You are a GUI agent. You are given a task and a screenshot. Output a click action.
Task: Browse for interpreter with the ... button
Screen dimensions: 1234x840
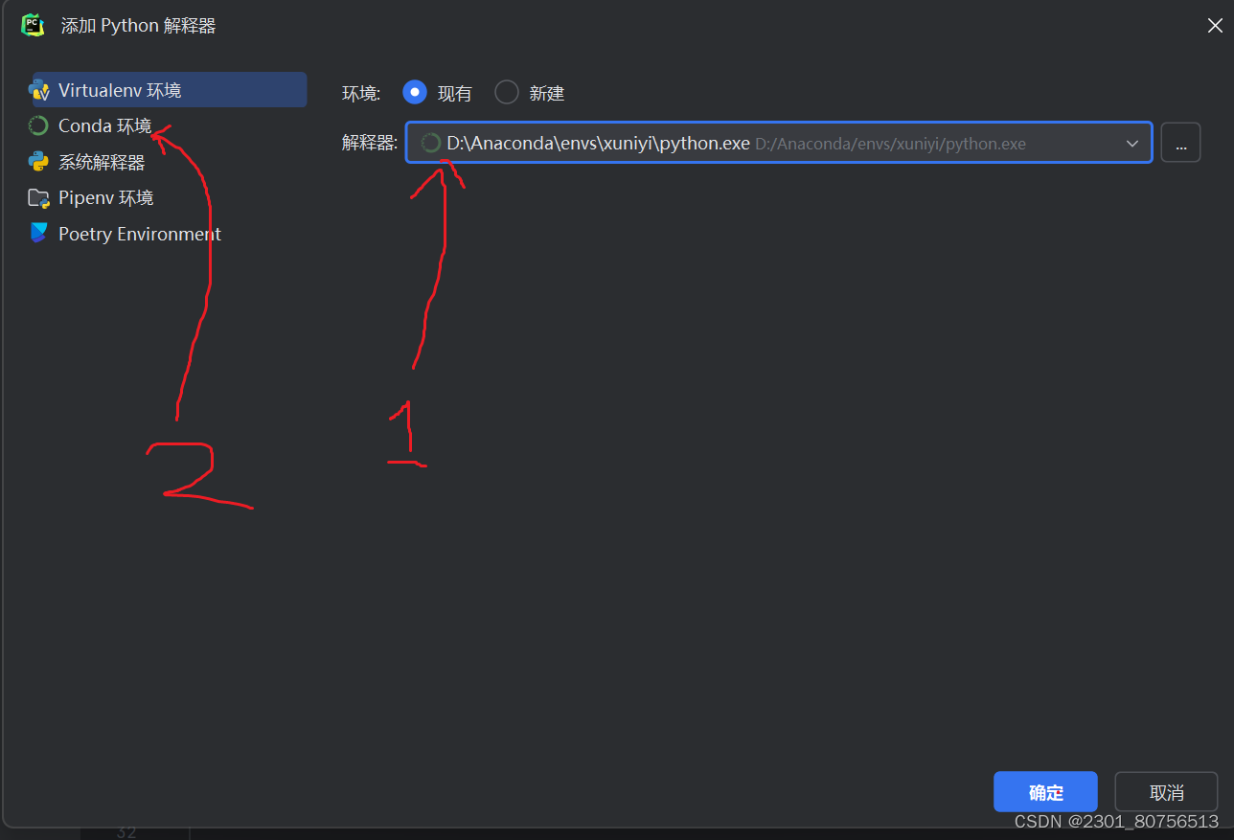coord(1180,143)
